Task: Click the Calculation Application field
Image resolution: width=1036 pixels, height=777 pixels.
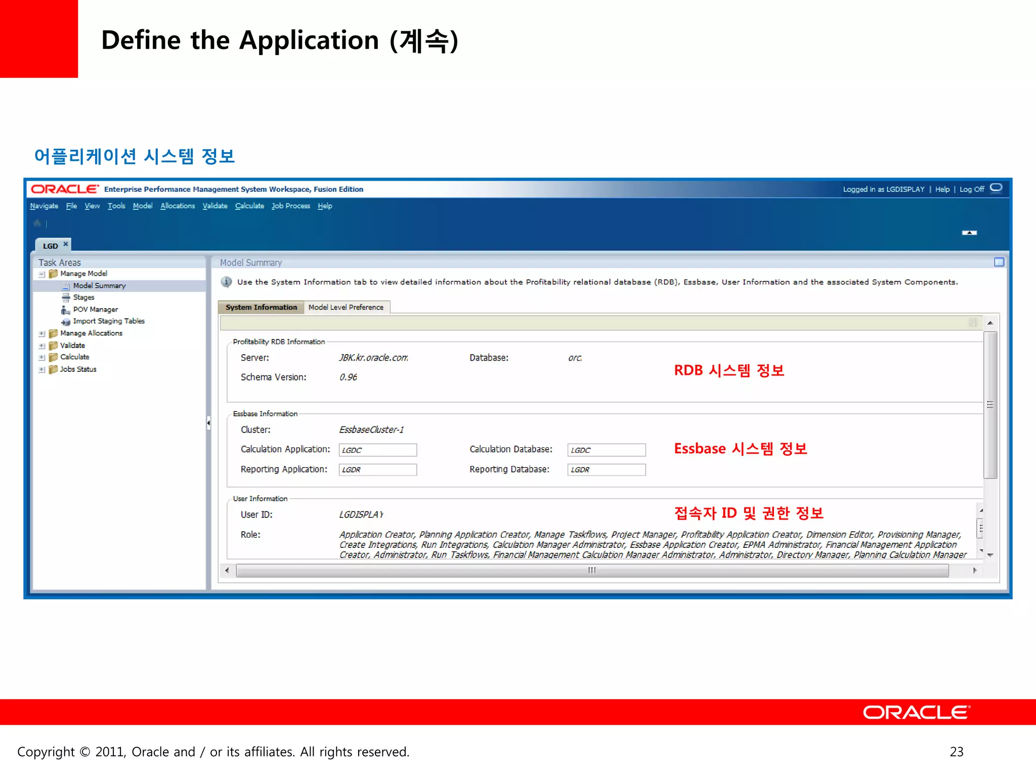Action: pos(378,450)
